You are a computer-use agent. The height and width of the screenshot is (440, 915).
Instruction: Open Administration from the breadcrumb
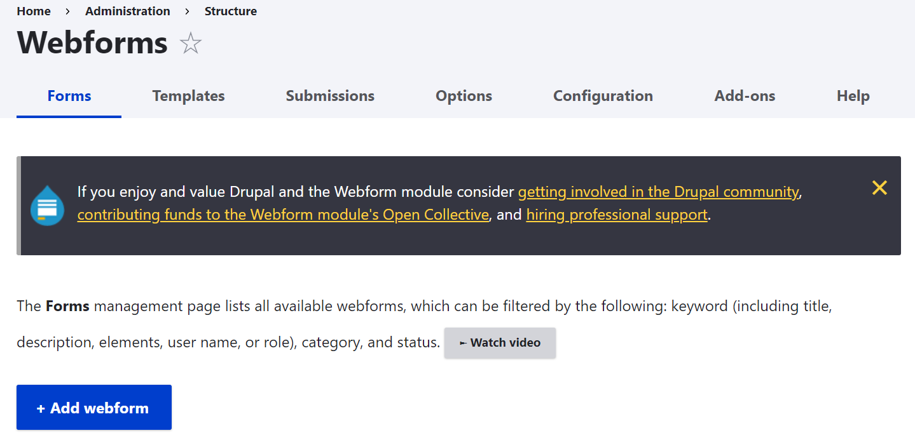click(127, 11)
